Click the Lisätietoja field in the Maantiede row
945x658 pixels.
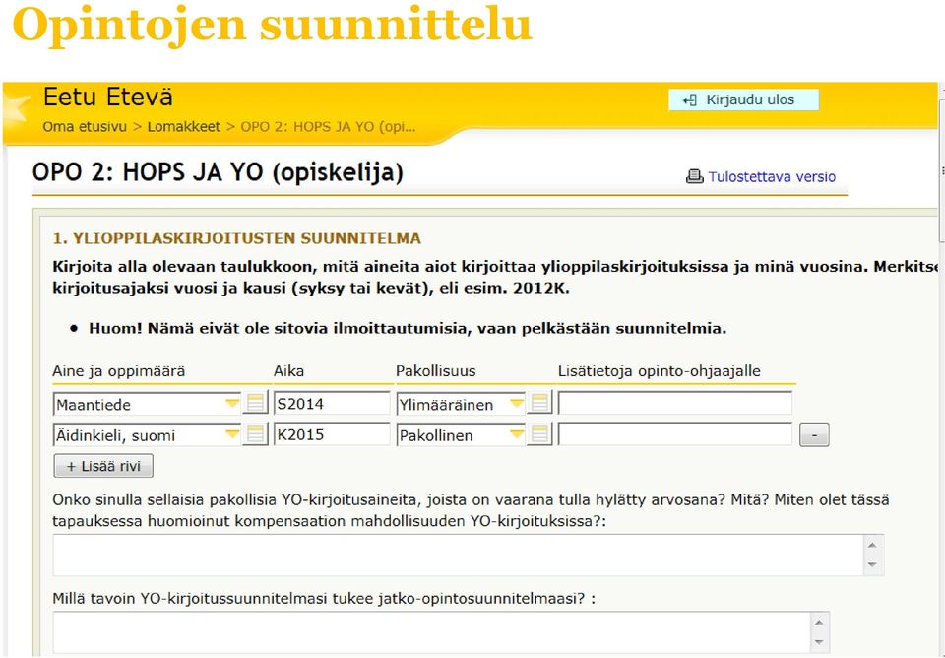click(x=675, y=404)
